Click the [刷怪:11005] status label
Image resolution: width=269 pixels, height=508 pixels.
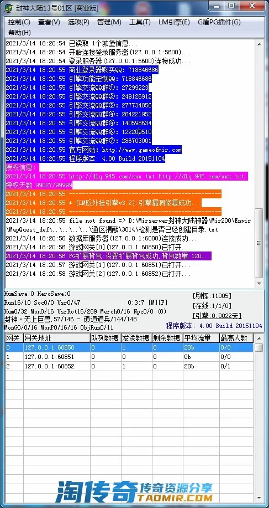212,296
